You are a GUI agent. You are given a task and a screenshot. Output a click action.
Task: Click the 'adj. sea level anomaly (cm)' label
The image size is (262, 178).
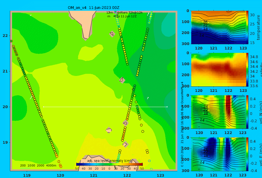pyautogui.click(x=109, y=161)
